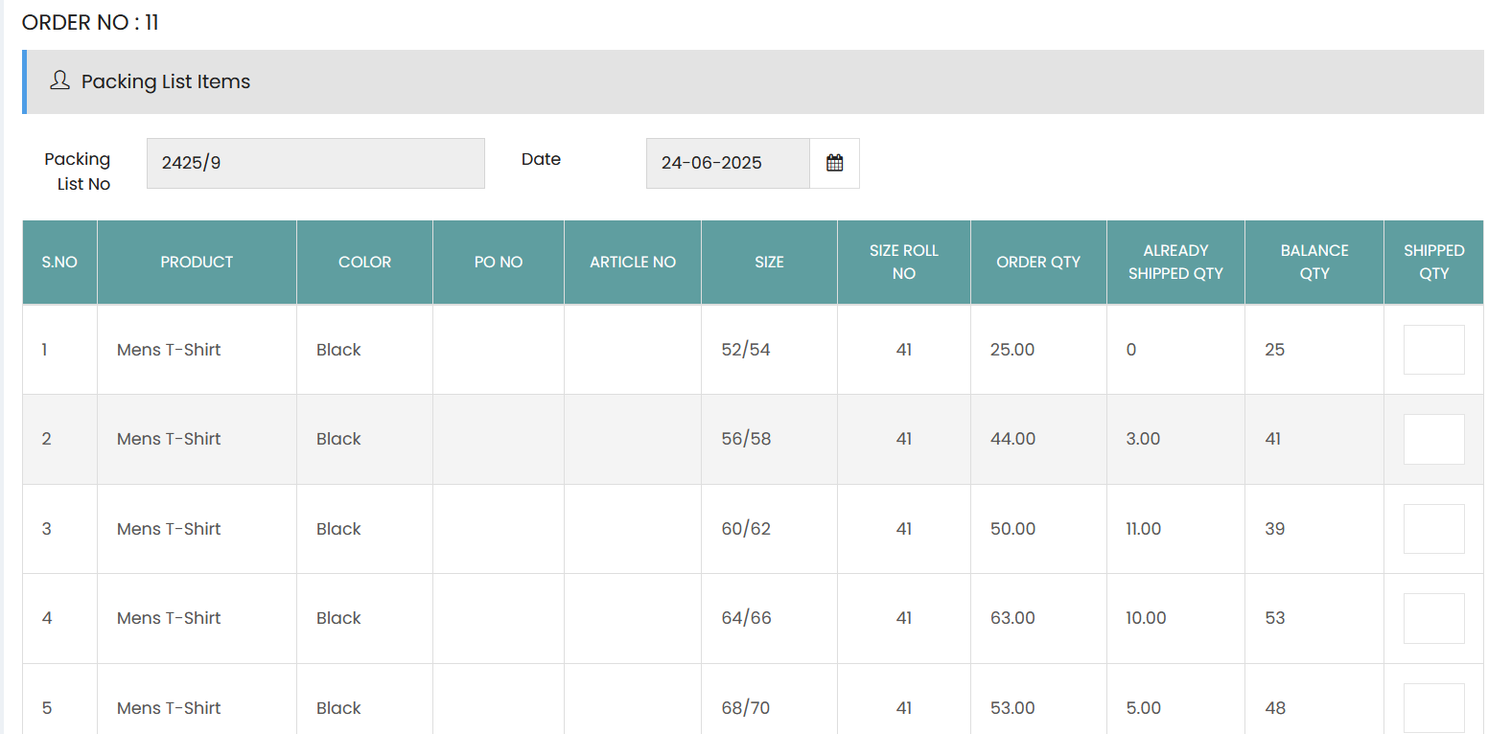Click the ORDER NO : 11 heading
Image resolution: width=1488 pixels, height=734 pixels.
tap(90, 23)
